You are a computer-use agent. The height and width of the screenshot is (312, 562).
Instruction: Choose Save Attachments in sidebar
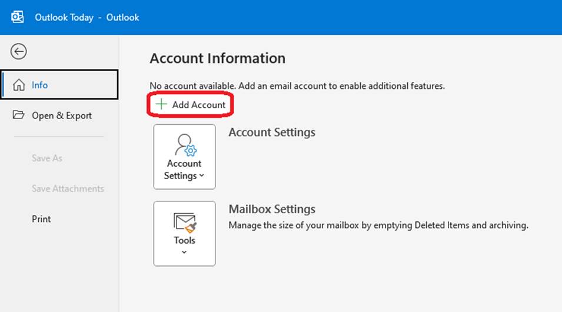click(68, 188)
